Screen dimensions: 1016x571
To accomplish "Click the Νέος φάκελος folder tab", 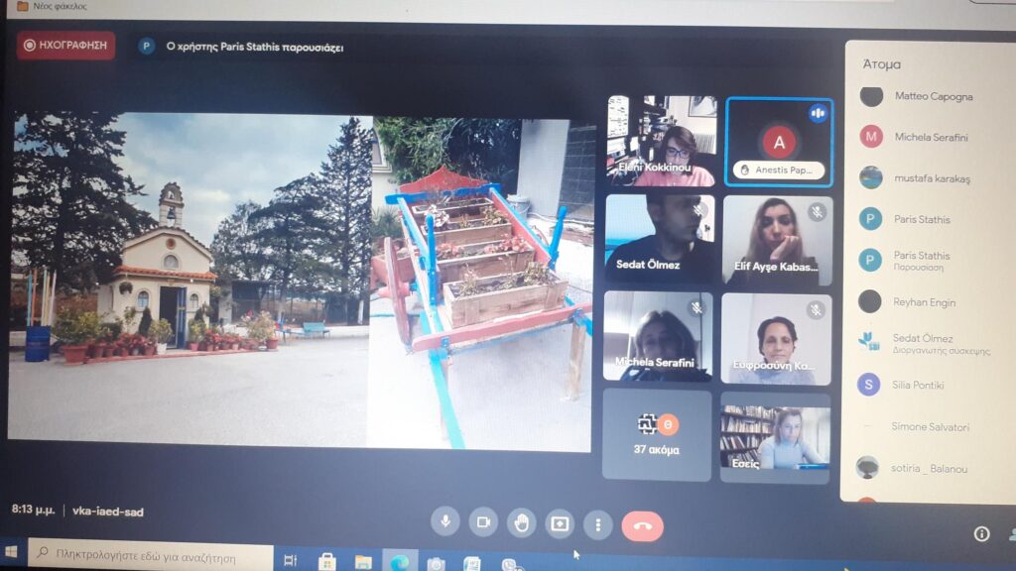I will click(x=53, y=6).
